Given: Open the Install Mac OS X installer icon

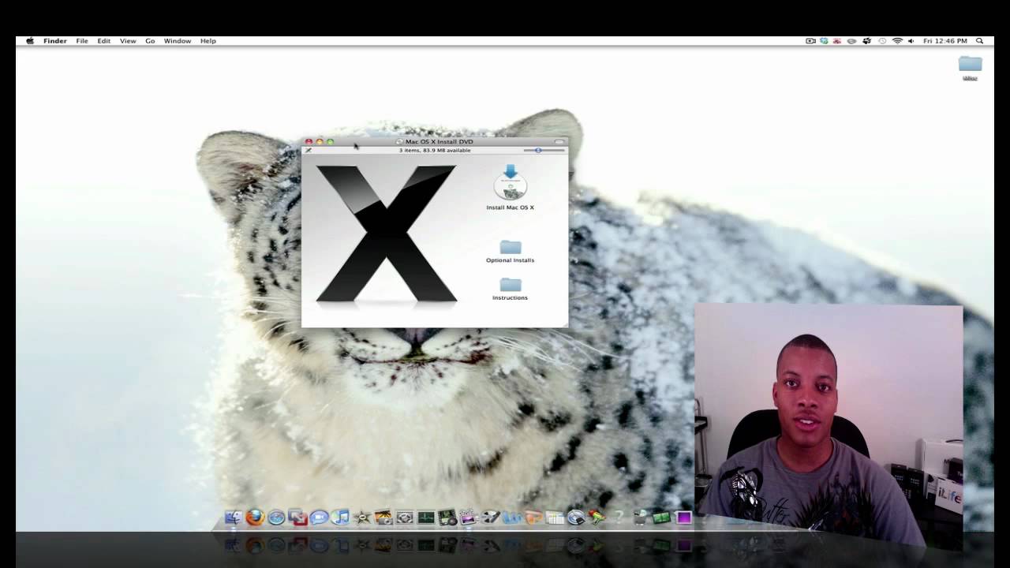Looking at the screenshot, I should point(511,188).
